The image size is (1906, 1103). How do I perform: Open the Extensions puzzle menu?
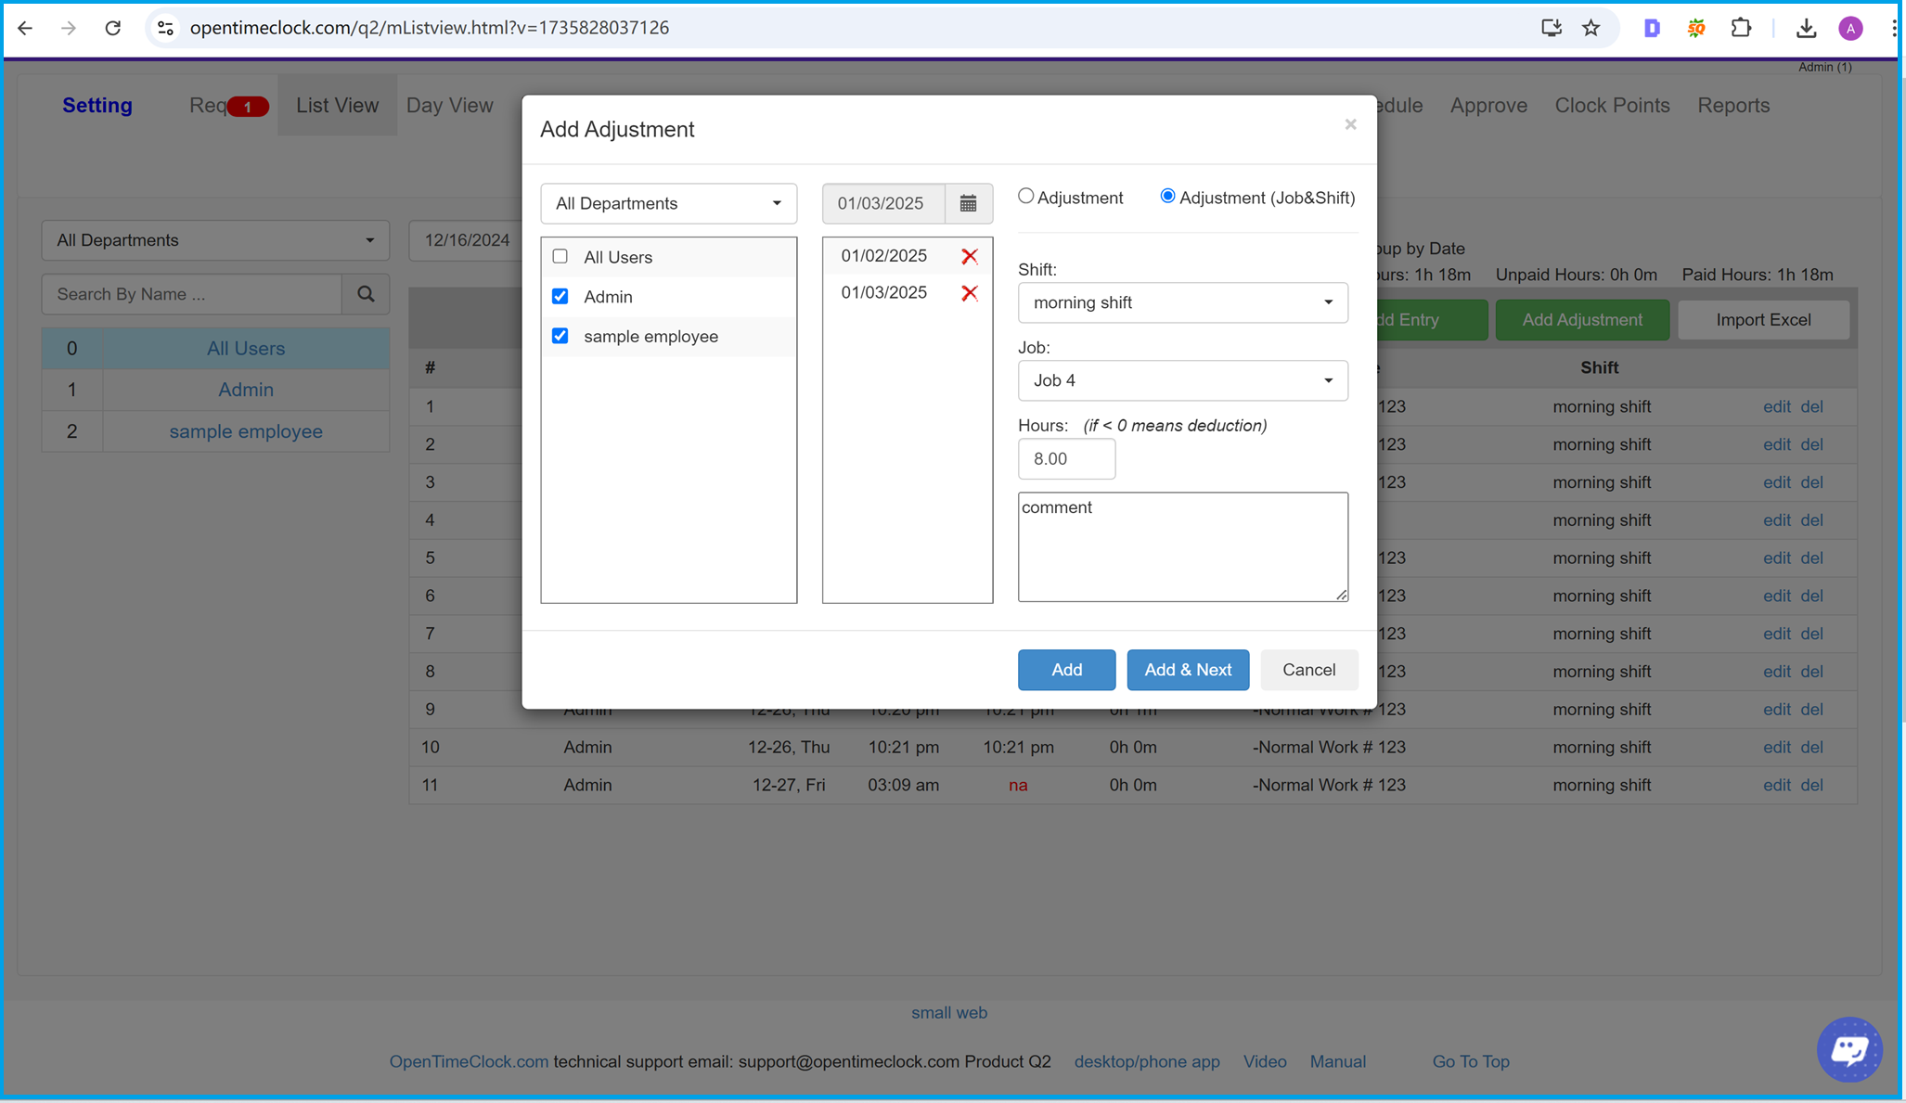click(1741, 28)
